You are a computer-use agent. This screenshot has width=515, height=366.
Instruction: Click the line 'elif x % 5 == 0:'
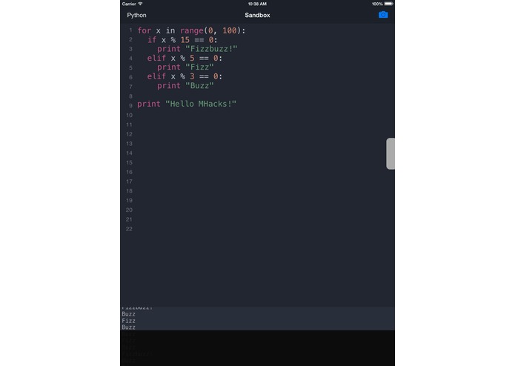pos(185,59)
